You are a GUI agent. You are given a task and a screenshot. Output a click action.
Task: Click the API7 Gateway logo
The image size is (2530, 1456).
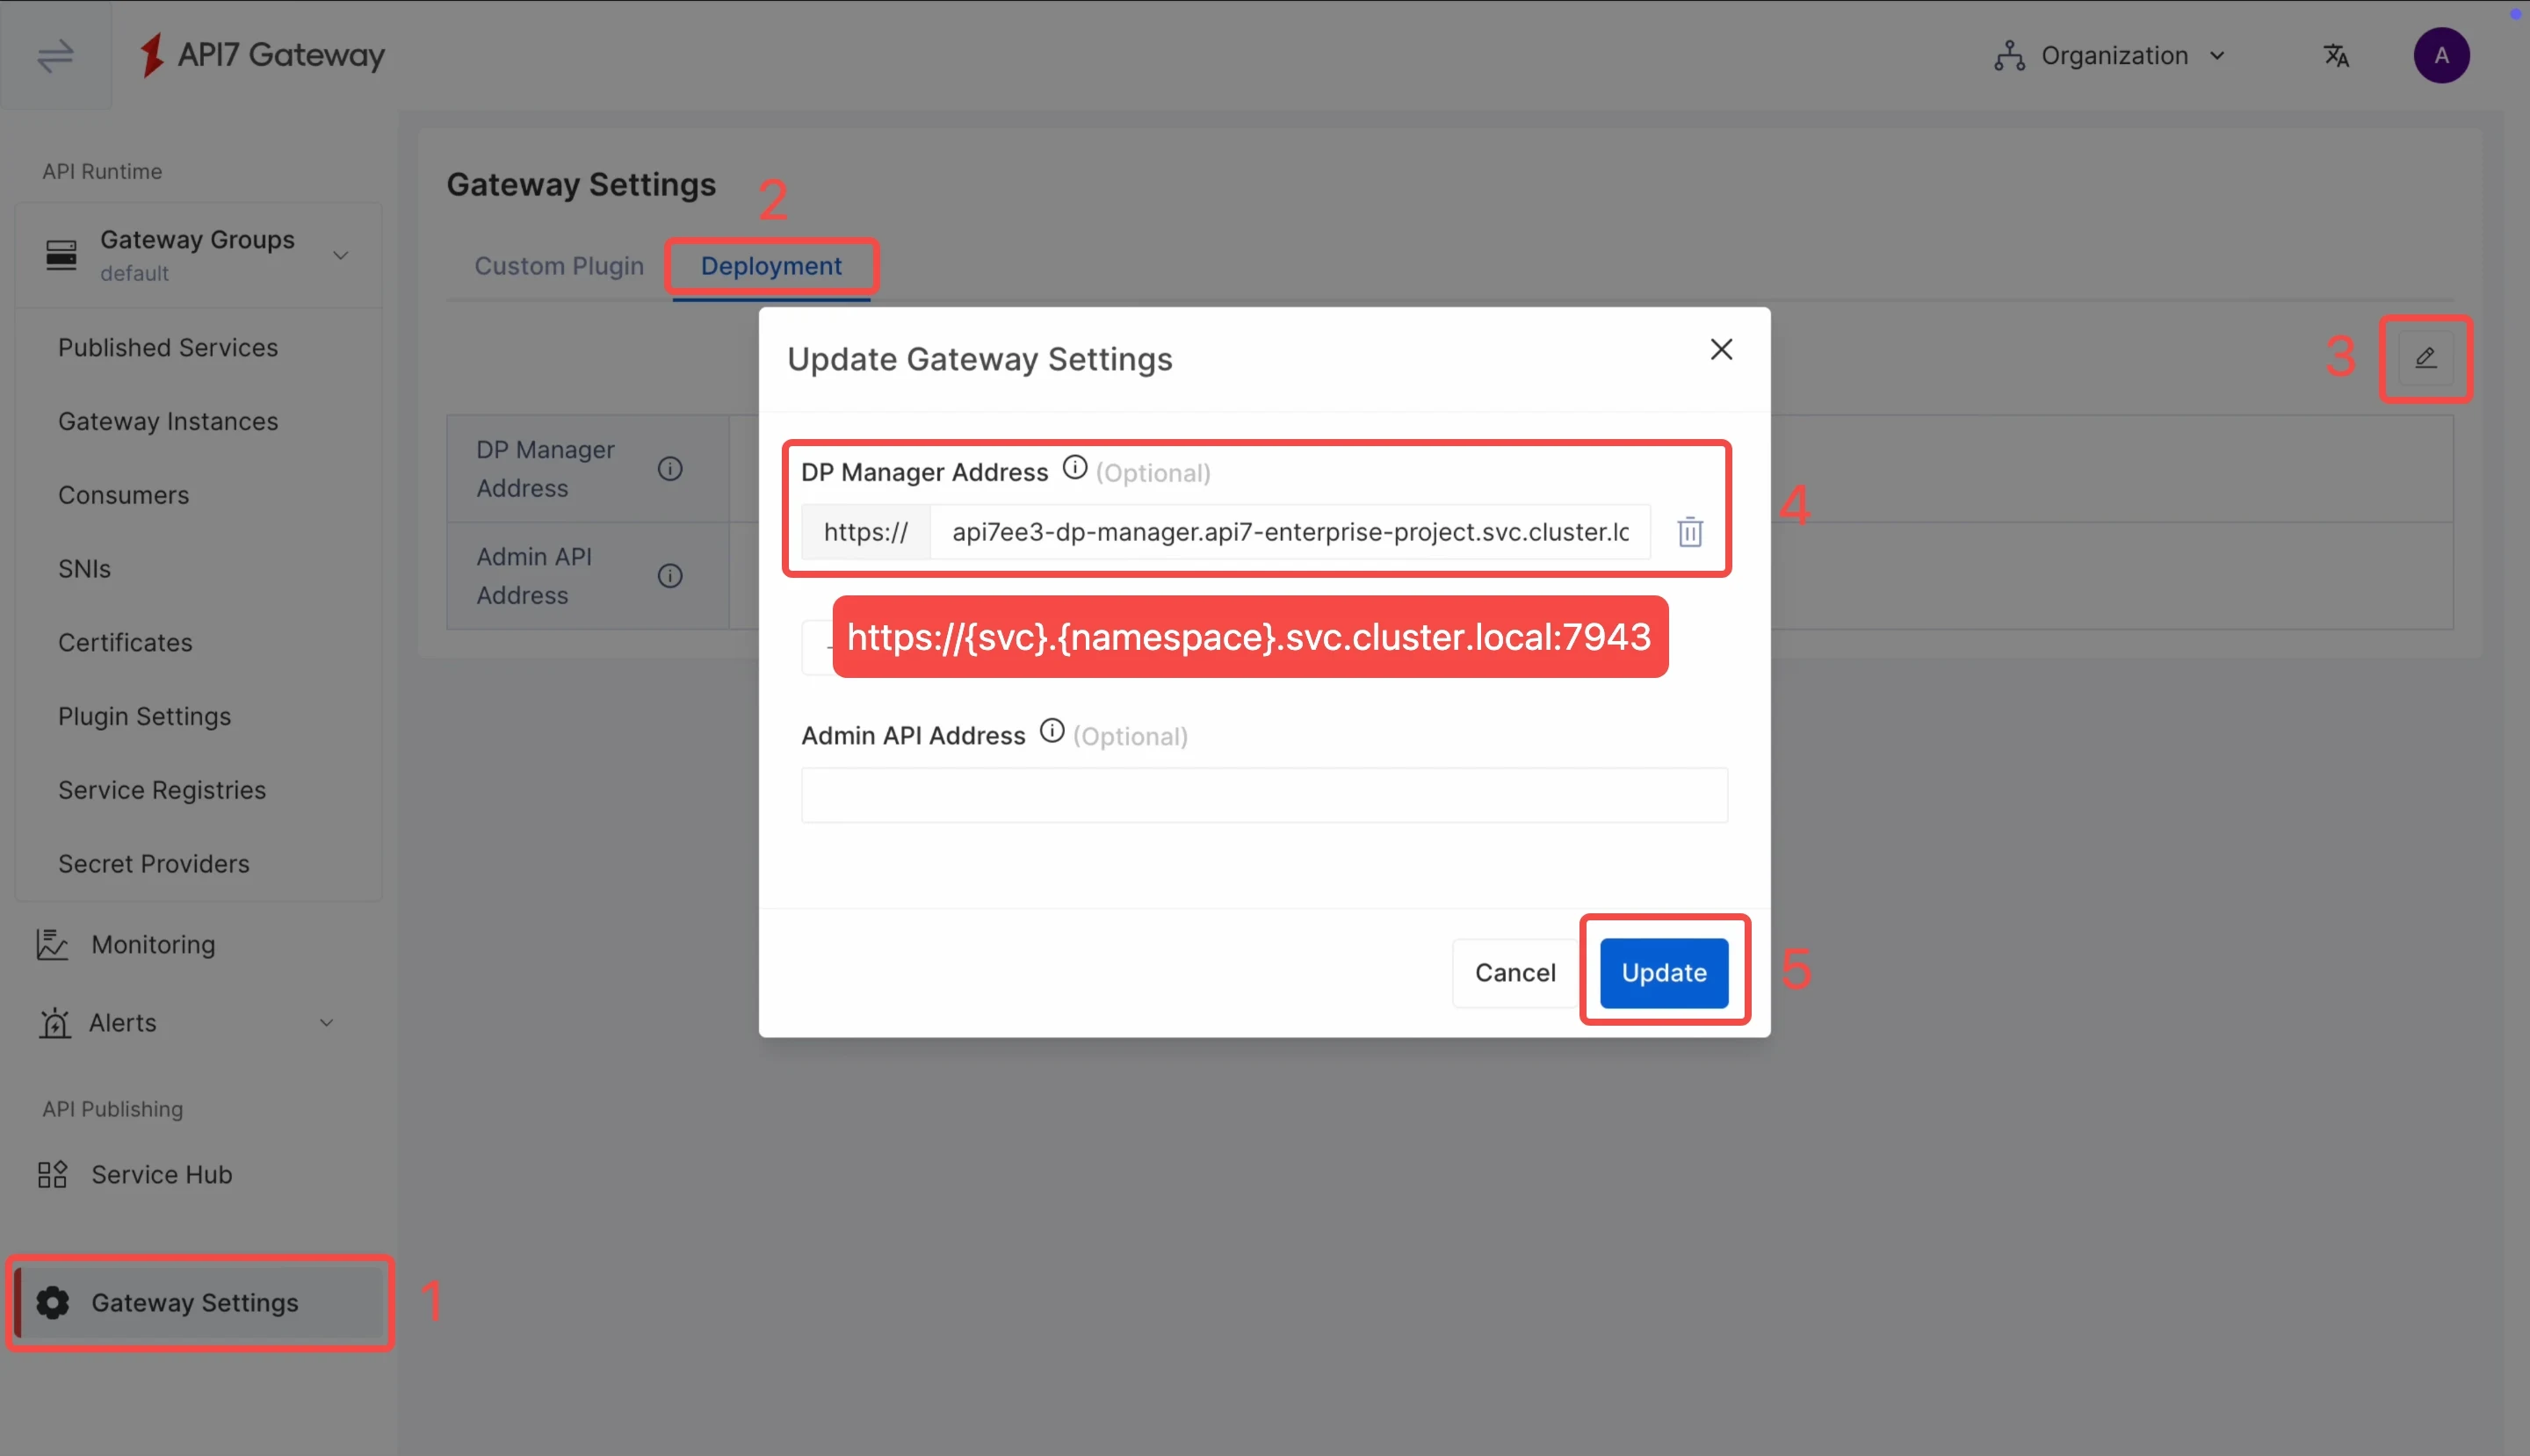(x=262, y=55)
